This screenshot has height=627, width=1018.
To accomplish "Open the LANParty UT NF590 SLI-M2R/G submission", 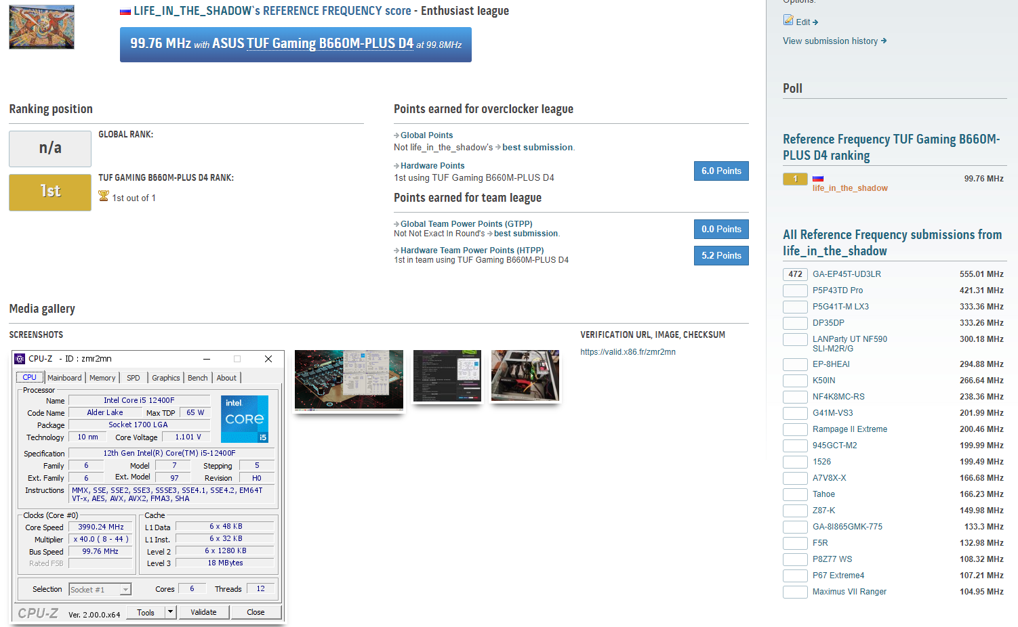I will tap(850, 344).
